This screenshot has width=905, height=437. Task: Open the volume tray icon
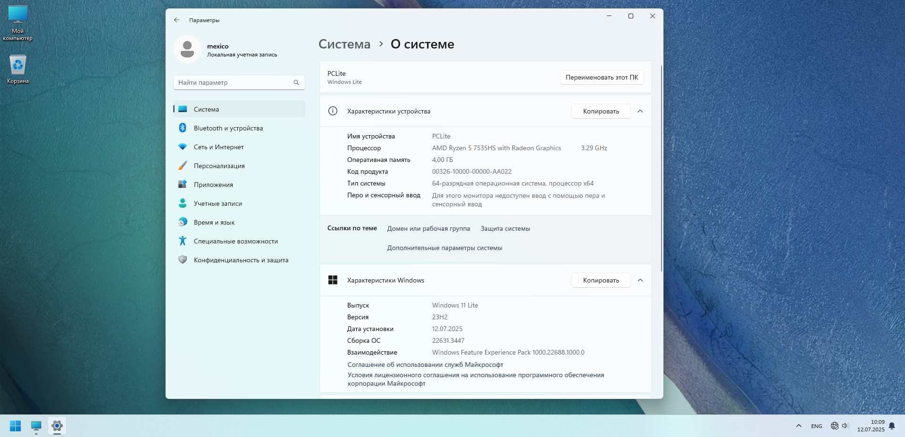(845, 426)
